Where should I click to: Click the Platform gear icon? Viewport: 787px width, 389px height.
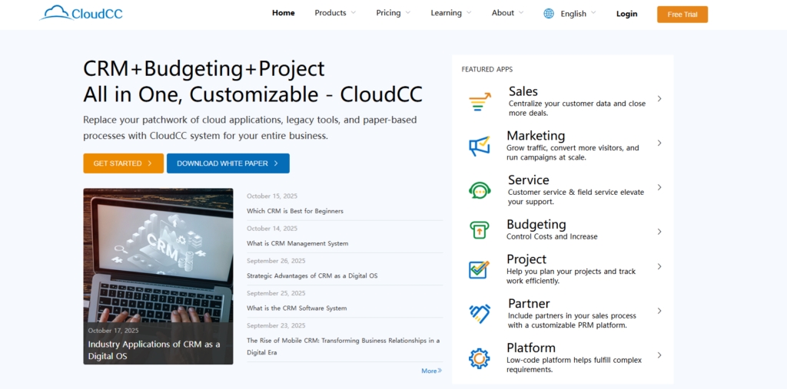pyautogui.click(x=480, y=358)
